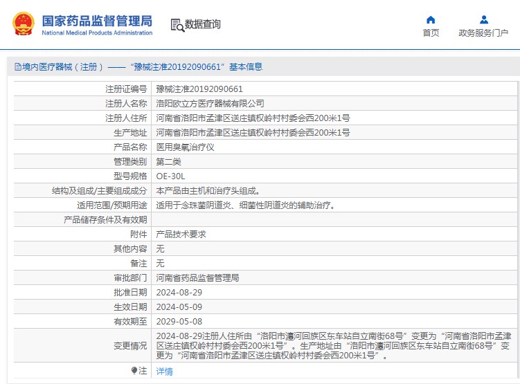Select the model value OE-30L
Image resolution: width=520 pixels, height=384 pixels.
click(170, 176)
